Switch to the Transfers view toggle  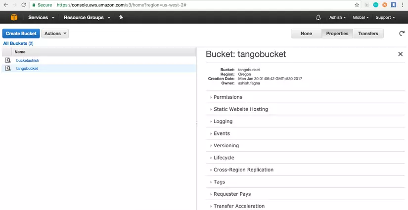point(368,34)
